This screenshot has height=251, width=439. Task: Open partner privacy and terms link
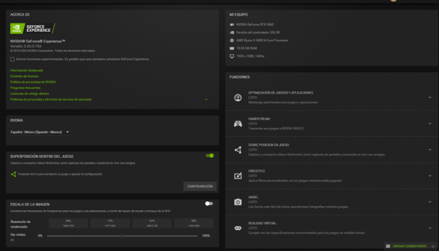click(51, 100)
